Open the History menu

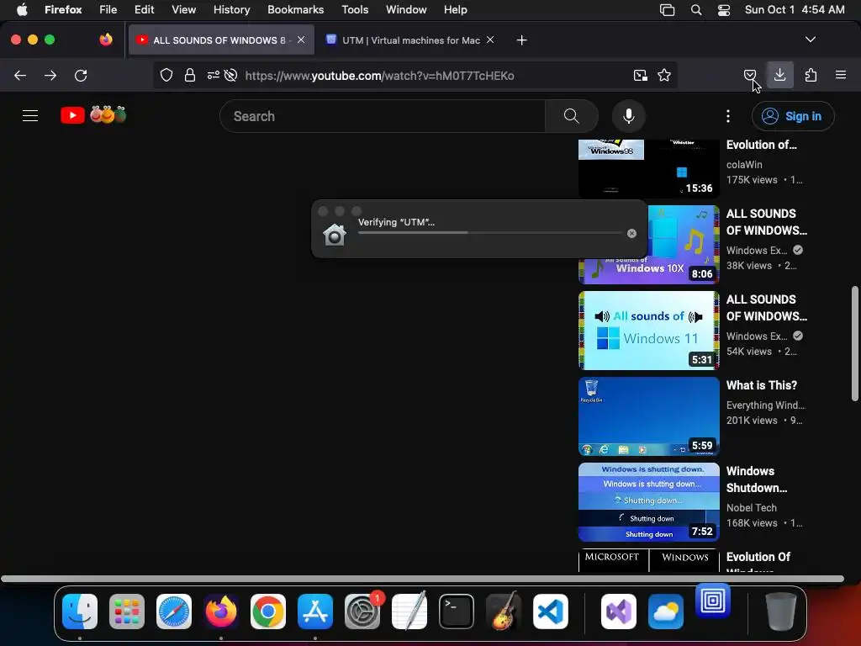[x=232, y=10]
